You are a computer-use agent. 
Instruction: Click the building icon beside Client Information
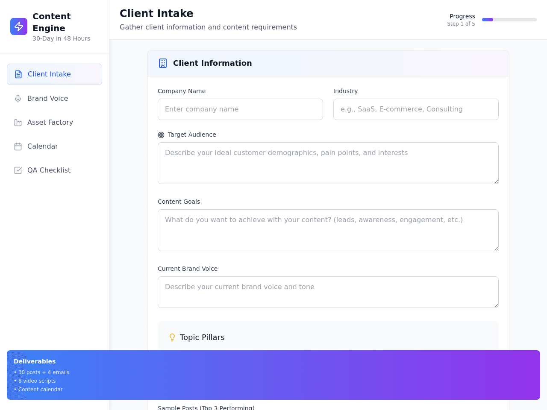click(x=163, y=63)
